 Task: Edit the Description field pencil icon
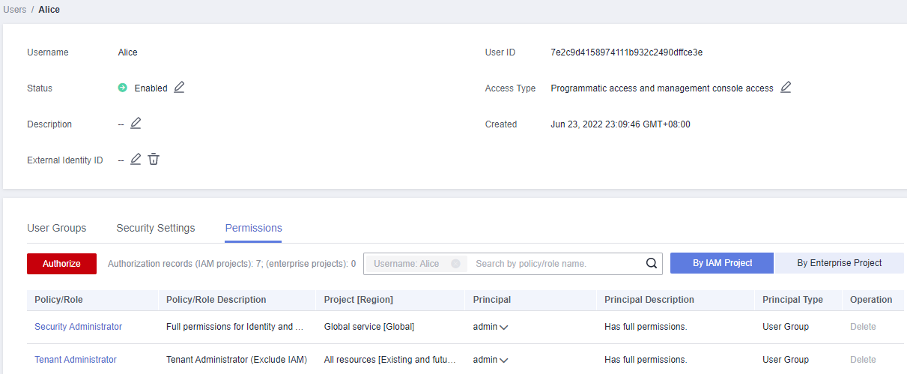(136, 124)
